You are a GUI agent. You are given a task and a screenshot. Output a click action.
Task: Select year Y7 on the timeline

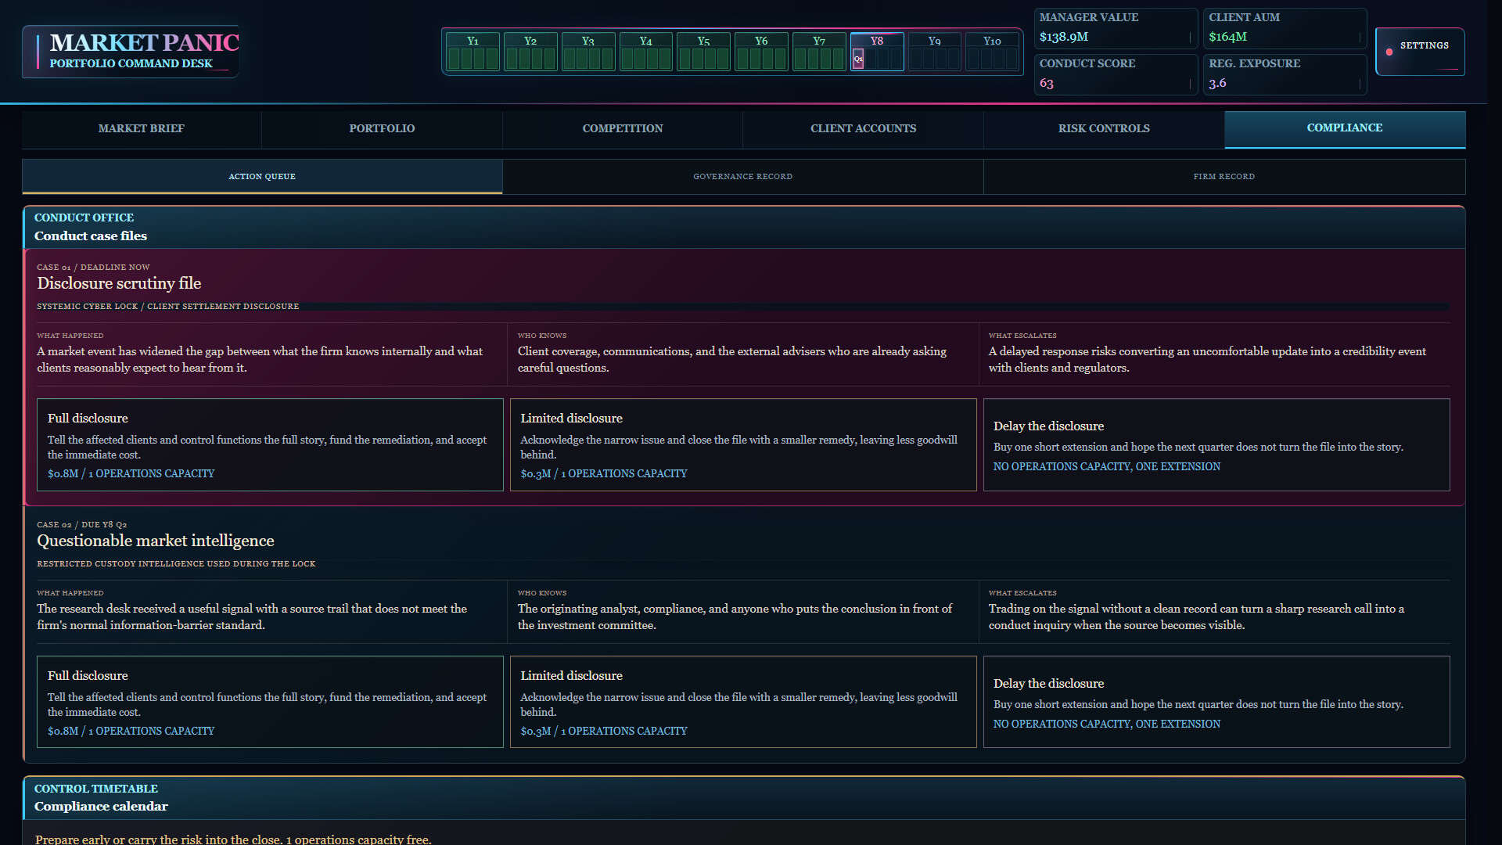[x=819, y=52]
